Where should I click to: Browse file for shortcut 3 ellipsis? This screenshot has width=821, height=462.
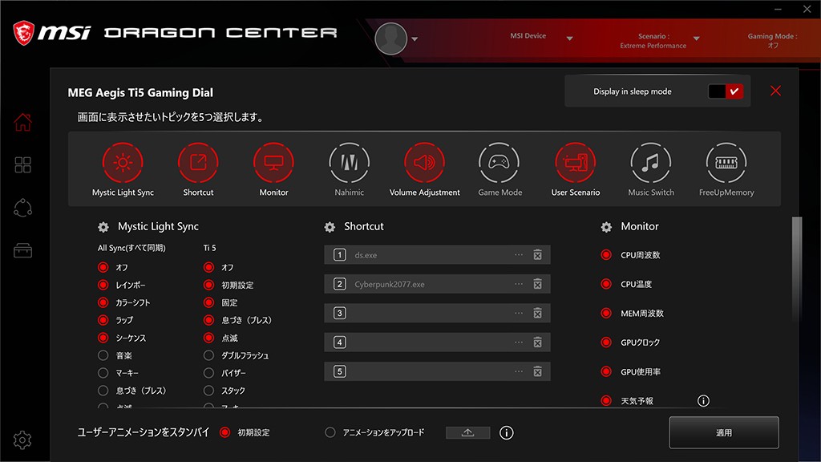tap(519, 314)
